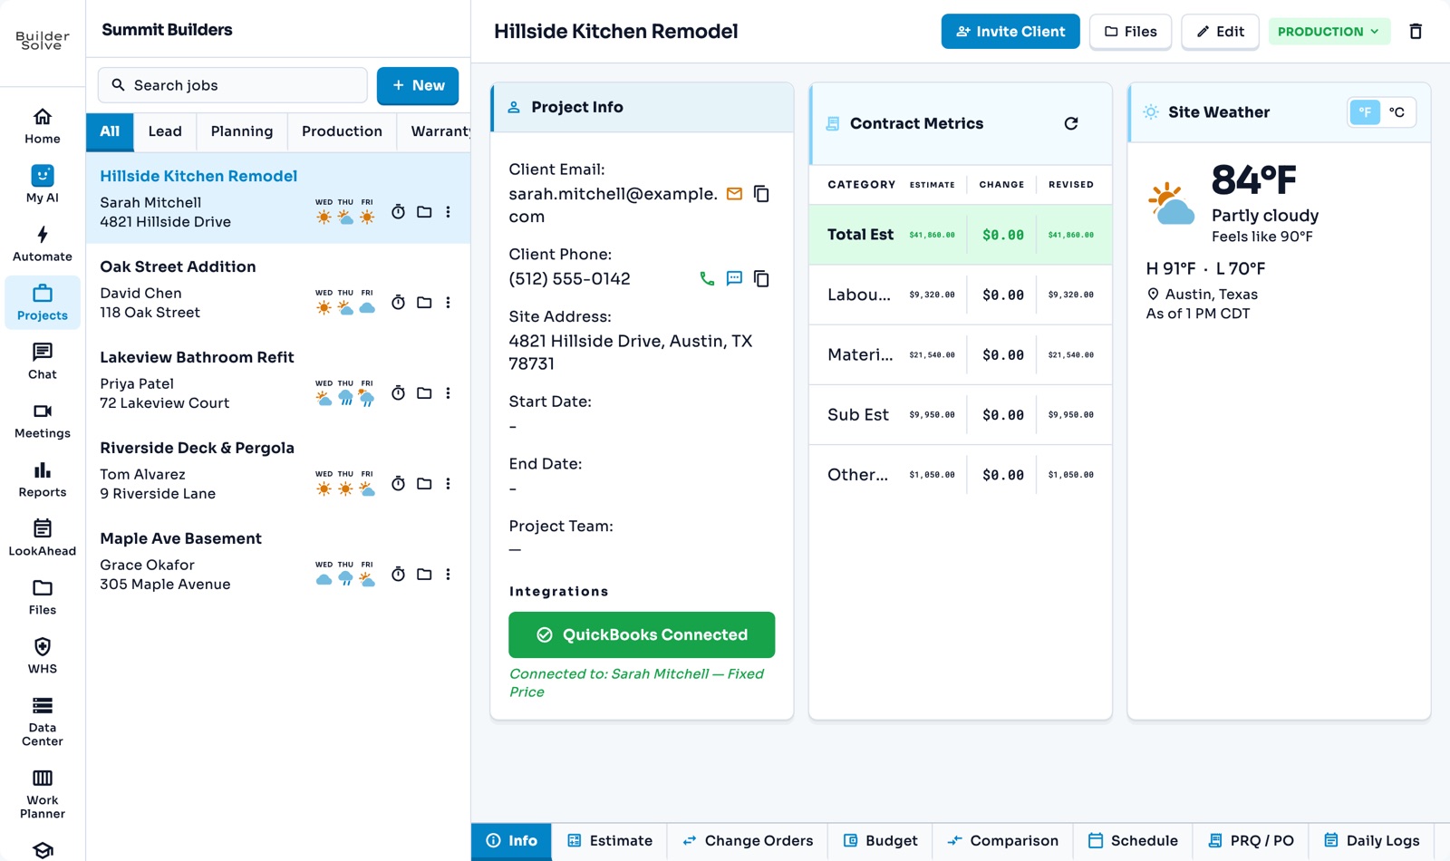Click the Invite Client button
Screen dimensions: 1450x861
[1010, 32]
